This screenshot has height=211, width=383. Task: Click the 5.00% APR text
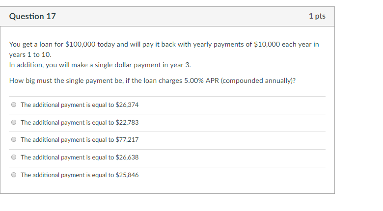click(201, 80)
